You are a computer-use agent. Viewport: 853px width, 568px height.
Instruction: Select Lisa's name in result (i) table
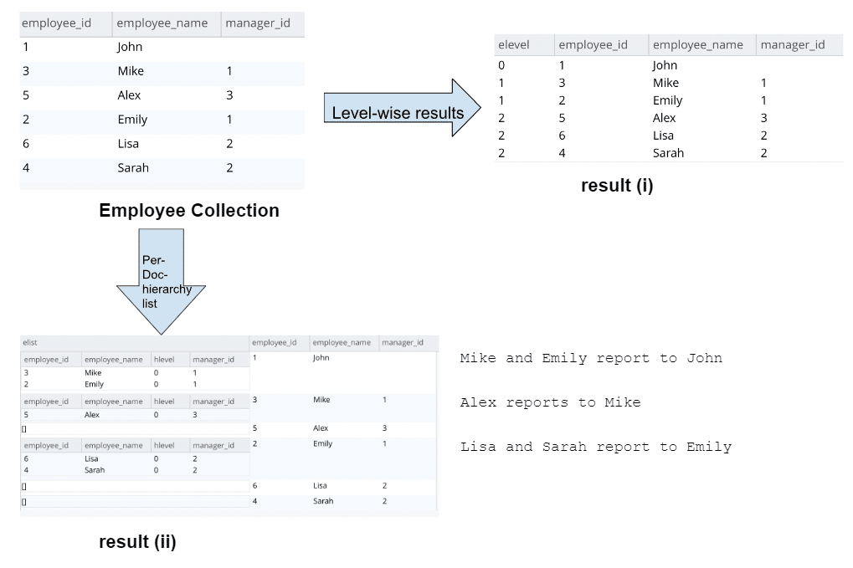[x=664, y=136]
